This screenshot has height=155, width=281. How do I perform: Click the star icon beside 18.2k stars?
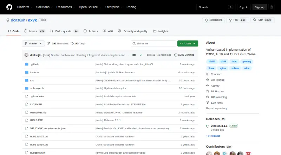coord(208,91)
